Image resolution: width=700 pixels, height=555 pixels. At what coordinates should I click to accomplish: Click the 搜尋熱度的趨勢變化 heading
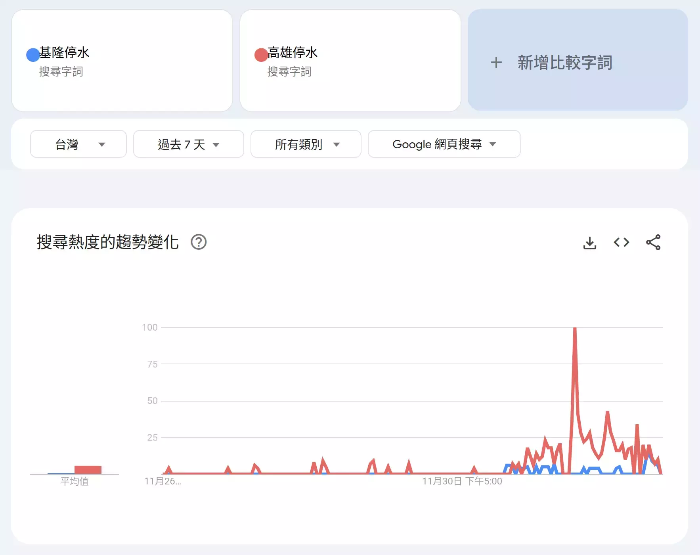108,242
